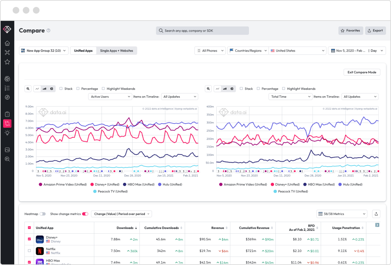
Task: Check the Netflix row checkbox
Action: (29, 251)
